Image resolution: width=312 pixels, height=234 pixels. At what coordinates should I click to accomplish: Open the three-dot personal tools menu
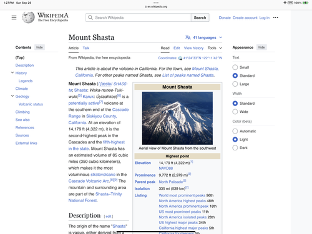click(276, 17)
